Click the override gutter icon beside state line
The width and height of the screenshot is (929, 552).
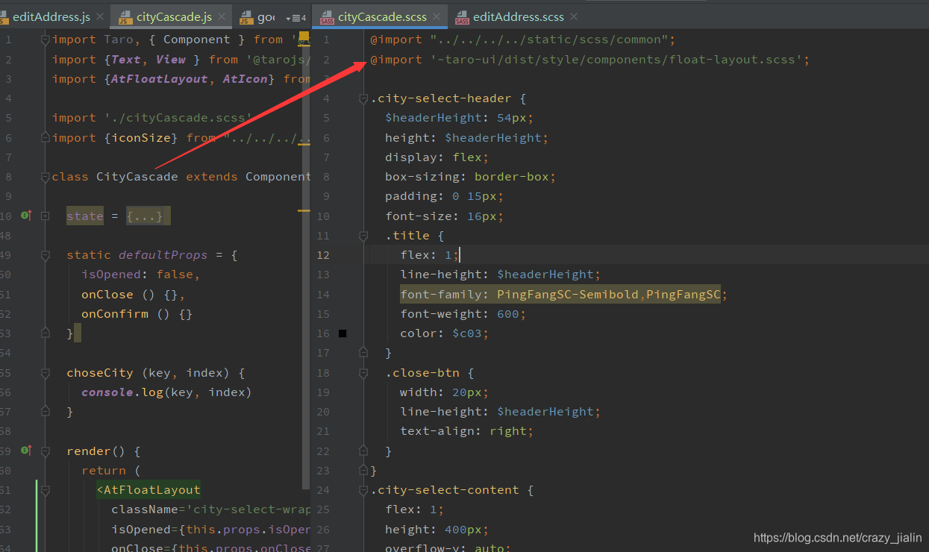point(26,216)
